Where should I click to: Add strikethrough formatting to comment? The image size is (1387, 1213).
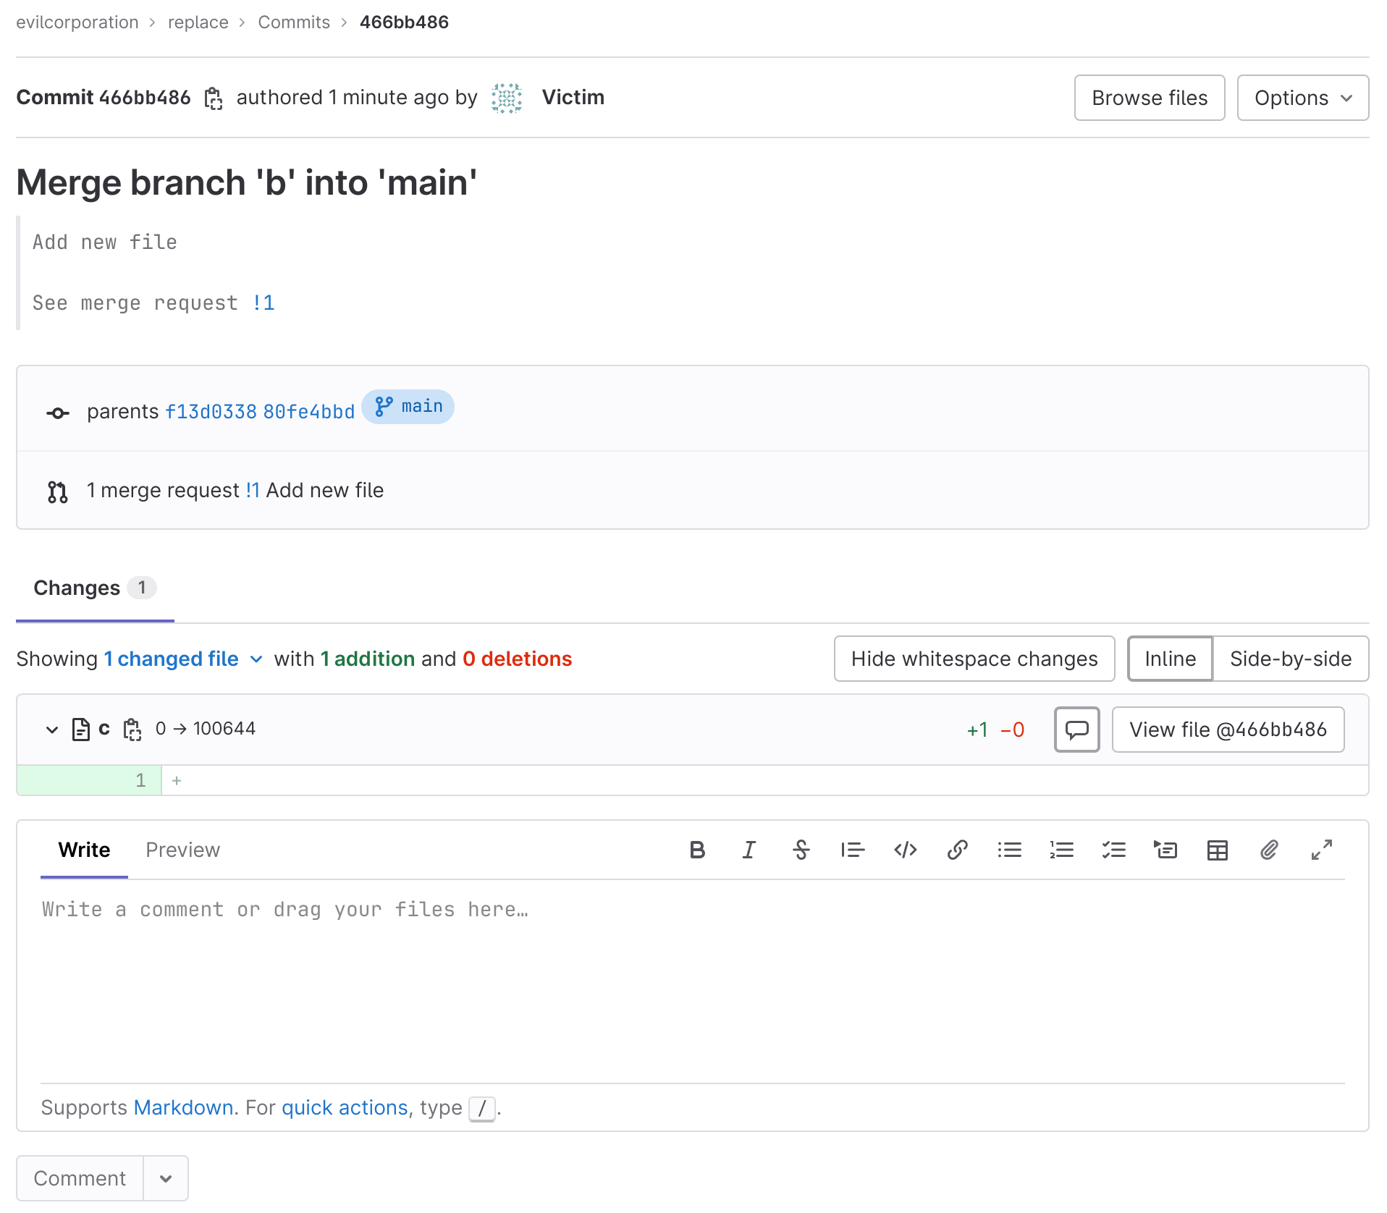pyautogui.click(x=801, y=850)
